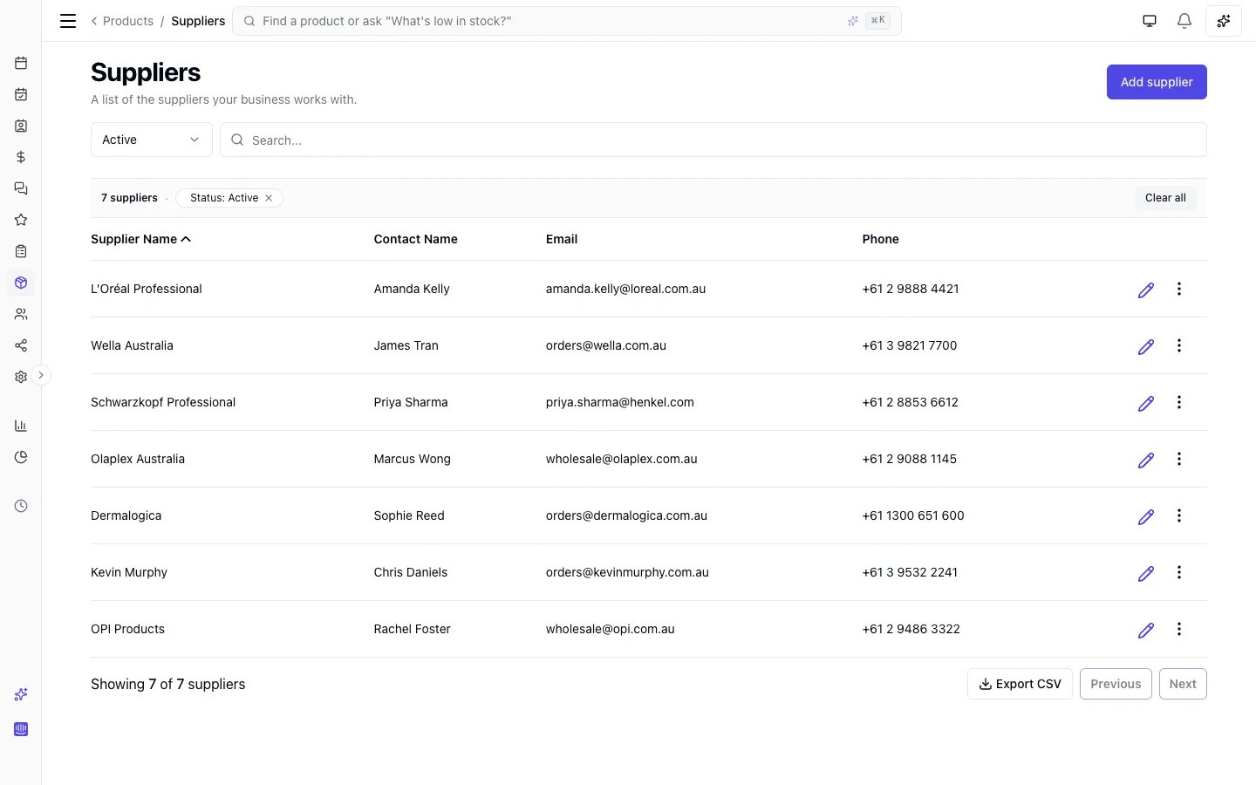Edit the Wella Australia supplier
The image size is (1256, 785).
[1146, 346]
